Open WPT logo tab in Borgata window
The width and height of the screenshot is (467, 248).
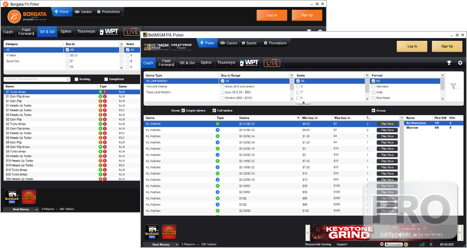pos(109,32)
